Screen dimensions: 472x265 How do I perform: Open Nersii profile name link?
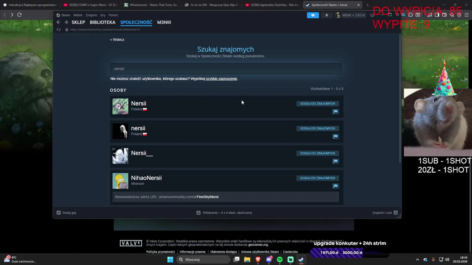[x=139, y=103]
